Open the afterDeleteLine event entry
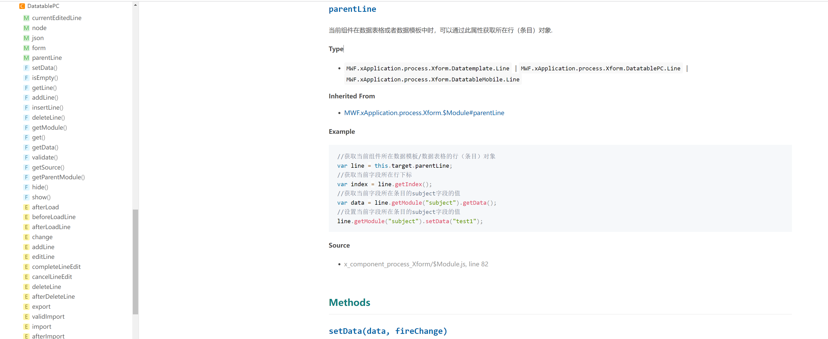828x339 pixels. (53, 297)
